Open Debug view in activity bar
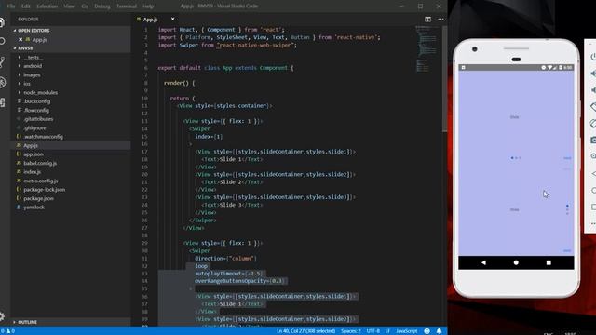The height and width of the screenshot is (335, 596). click(x=2, y=83)
